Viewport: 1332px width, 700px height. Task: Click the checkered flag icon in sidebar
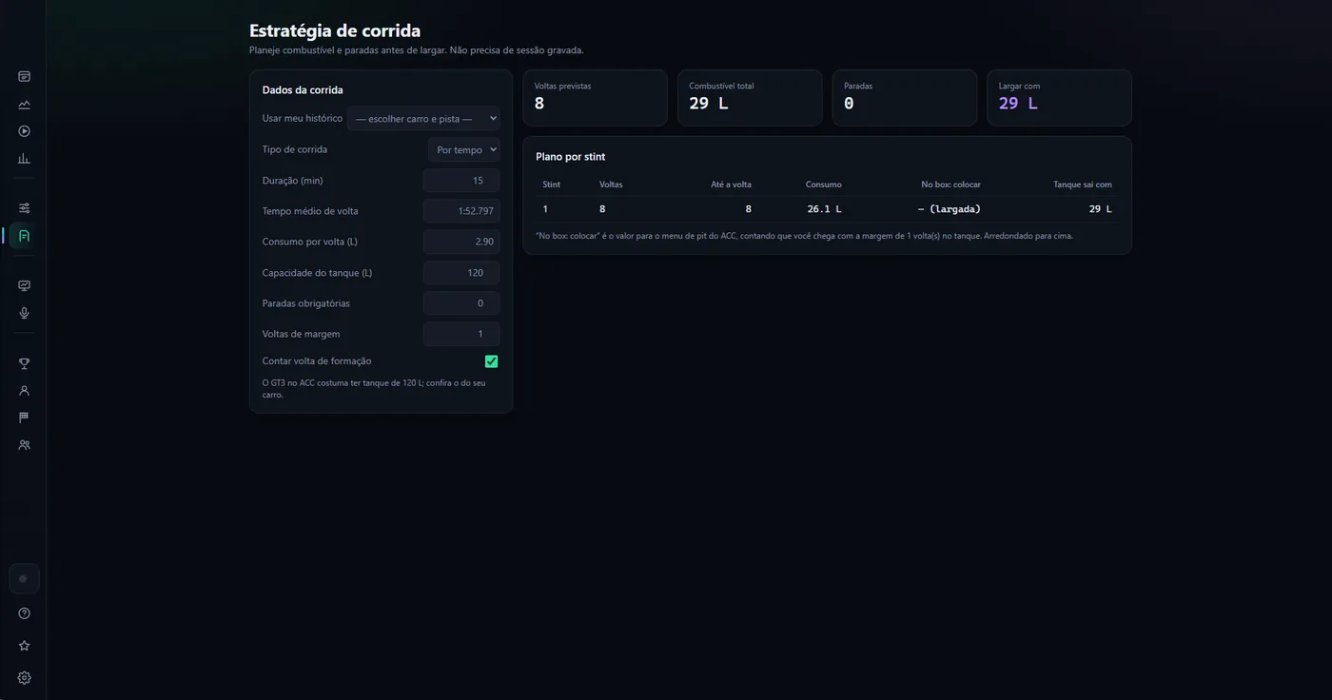[x=24, y=418]
